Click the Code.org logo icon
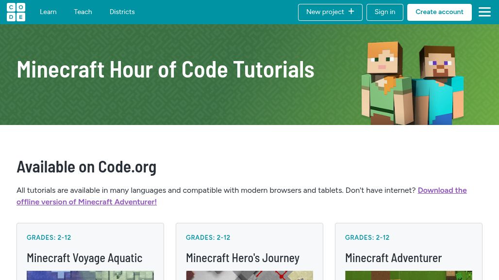Image resolution: width=499 pixels, height=280 pixels. click(16, 12)
